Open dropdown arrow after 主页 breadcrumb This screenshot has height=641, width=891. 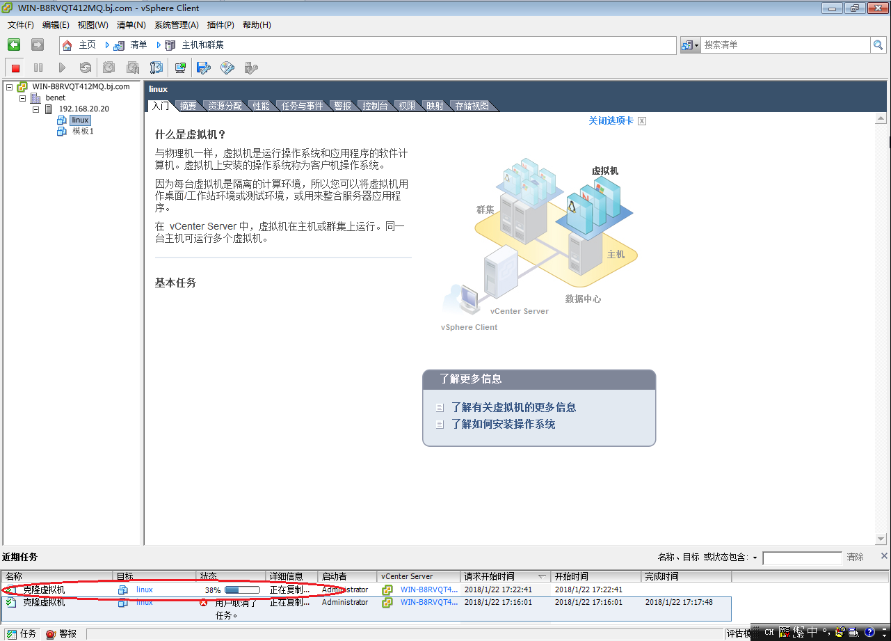107,45
